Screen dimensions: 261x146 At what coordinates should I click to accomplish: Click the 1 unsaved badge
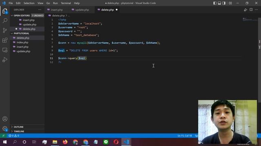click(x=38, y=15)
